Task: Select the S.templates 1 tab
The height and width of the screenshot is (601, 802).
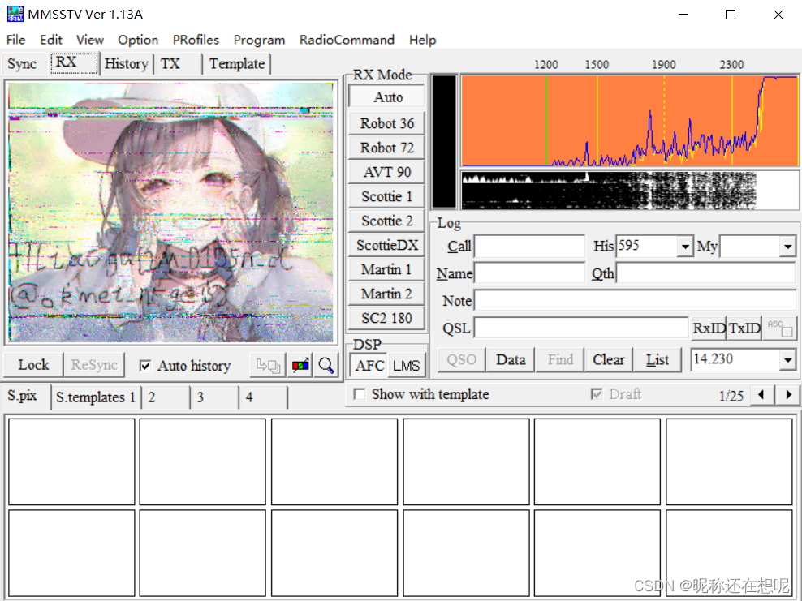Action: pyautogui.click(x=96, y=397)
